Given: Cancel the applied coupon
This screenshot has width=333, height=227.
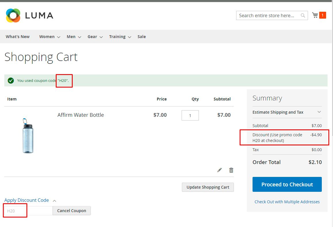Looking at the screenshot, I should coord(72,210).
